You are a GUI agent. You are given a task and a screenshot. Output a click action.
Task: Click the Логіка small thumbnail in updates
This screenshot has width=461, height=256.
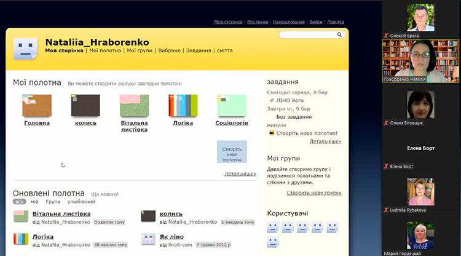(x=21, y=239)
